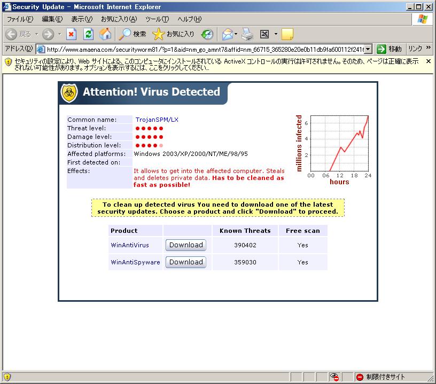436x384 pixels.
Task: Click the 'Affected platforms:' label
Action: pyautogui.click(x=97, y=154)
